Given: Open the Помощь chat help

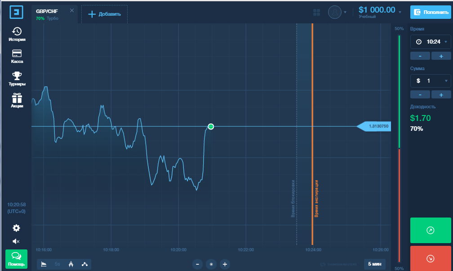Looking at the screenshot, I should [17, 259].
